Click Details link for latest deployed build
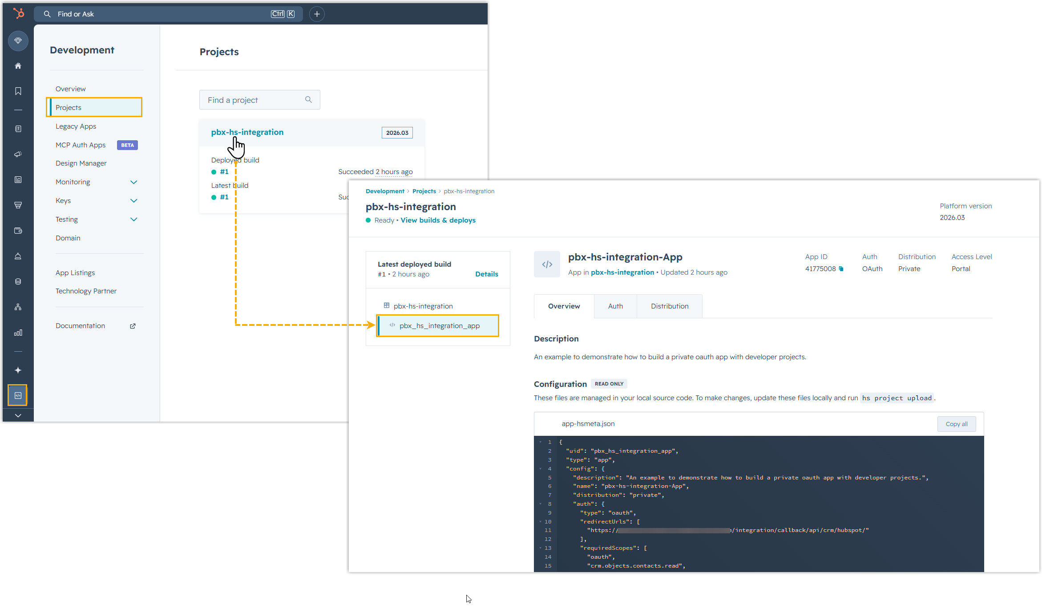 click(486, 274)
